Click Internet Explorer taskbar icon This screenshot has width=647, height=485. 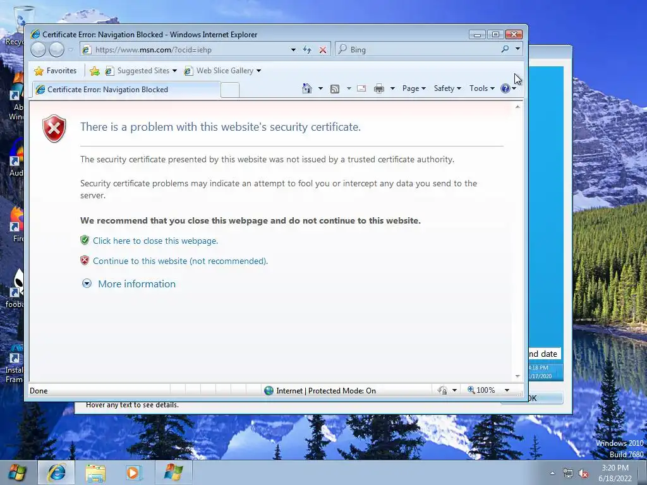[x=56, y=472]
